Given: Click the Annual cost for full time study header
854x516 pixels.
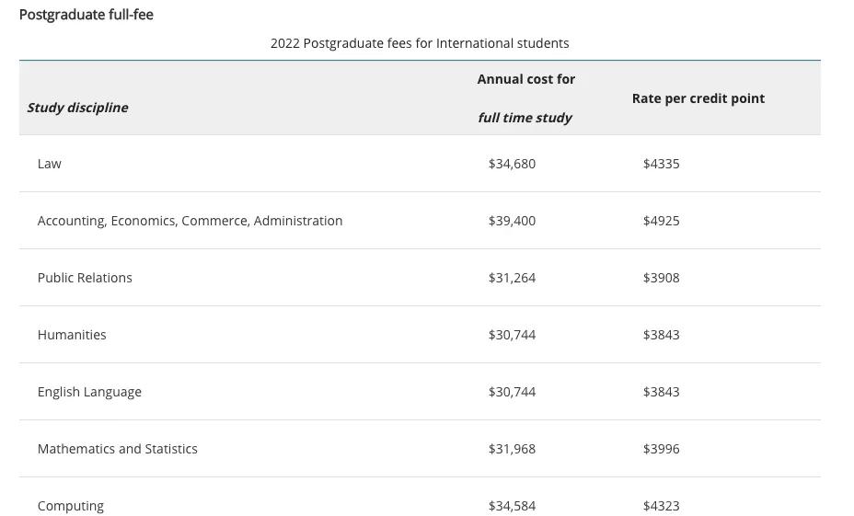Looking at the screenshot, I should [525, 98].
